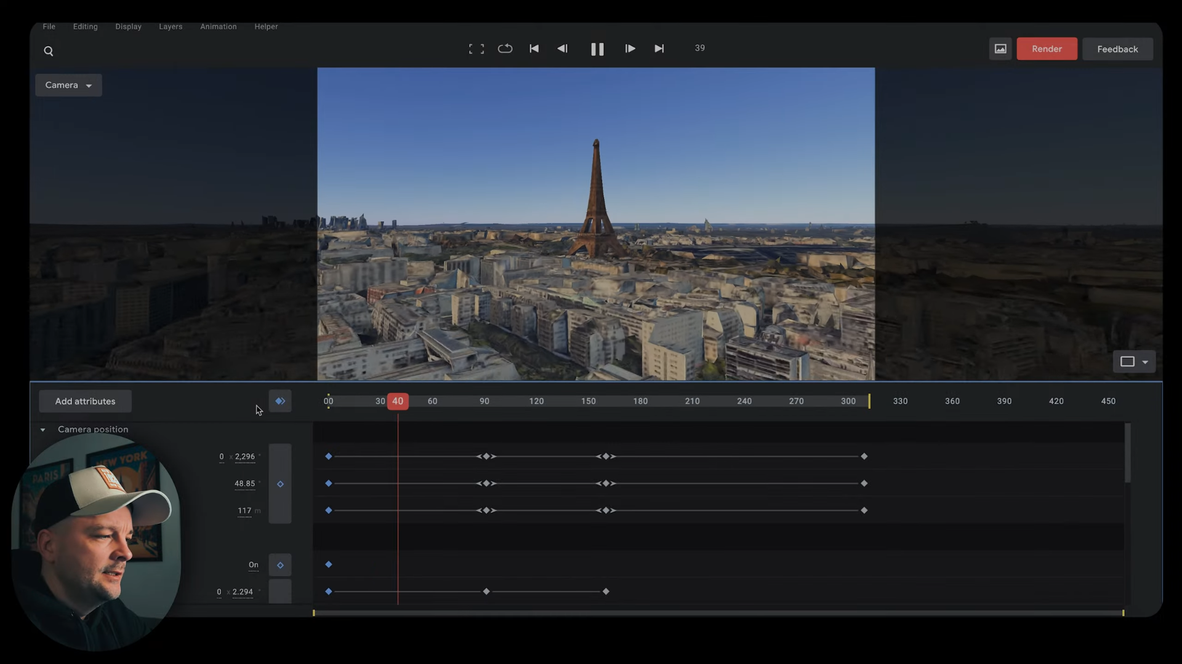Open the Layers menu
The image size is (1182, 664).
(x=171, y=26)
